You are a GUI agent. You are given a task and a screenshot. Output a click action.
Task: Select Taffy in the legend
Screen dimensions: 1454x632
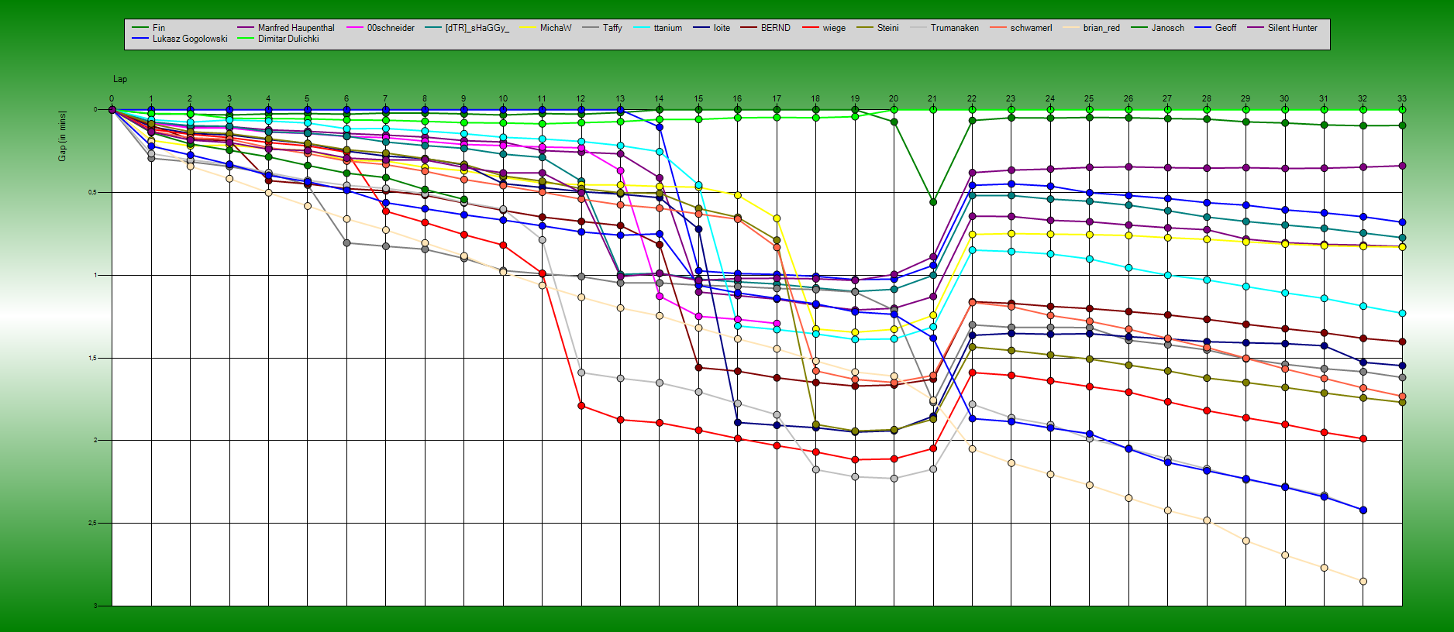point(612,28)
